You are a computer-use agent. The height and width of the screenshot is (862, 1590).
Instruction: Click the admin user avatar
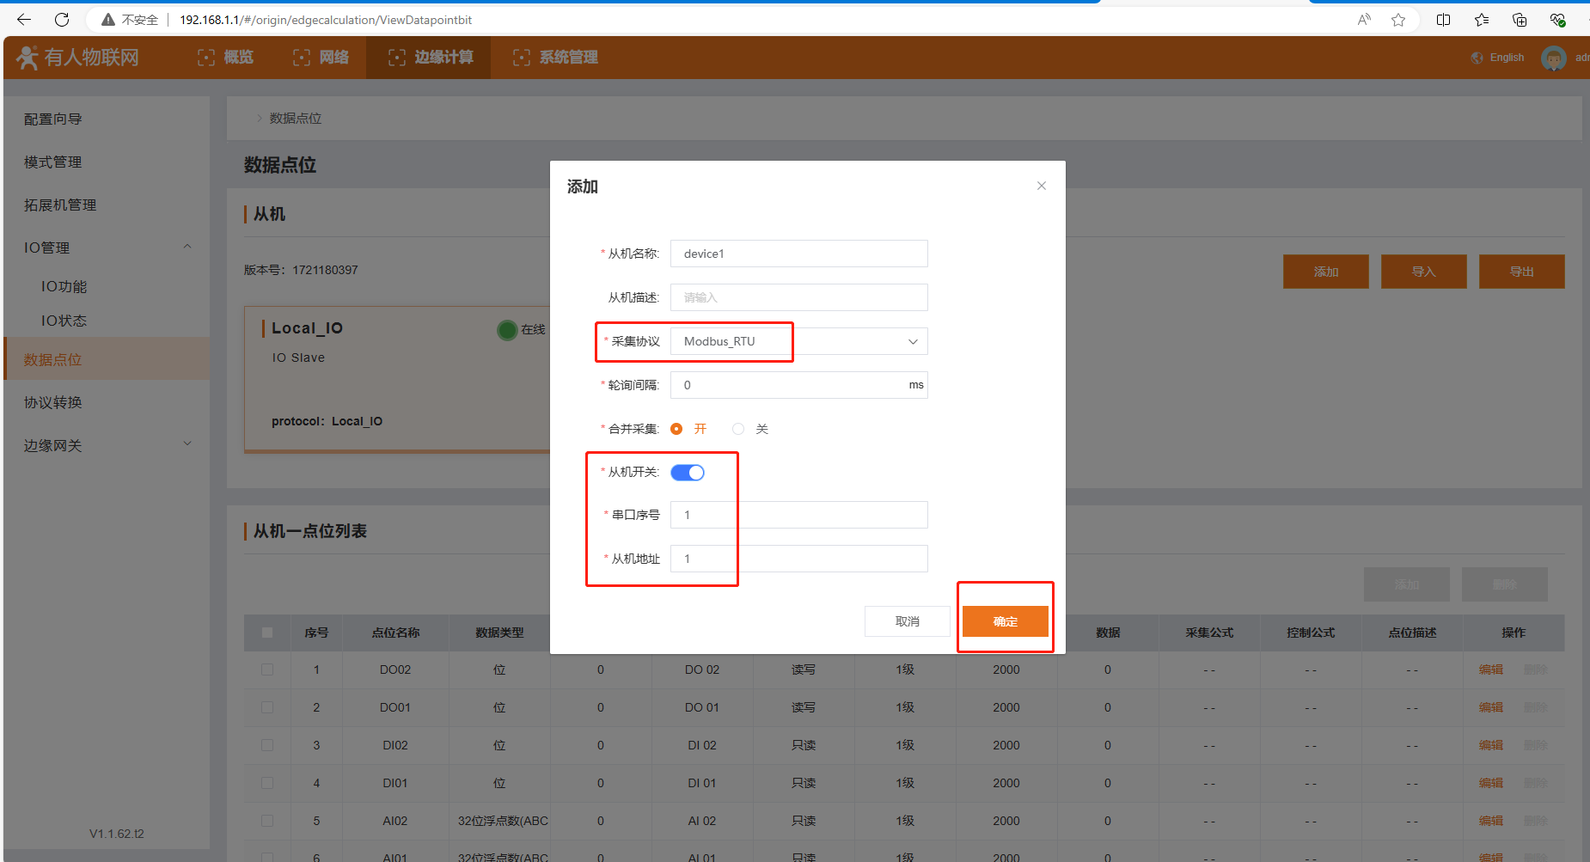(1553, 58)
